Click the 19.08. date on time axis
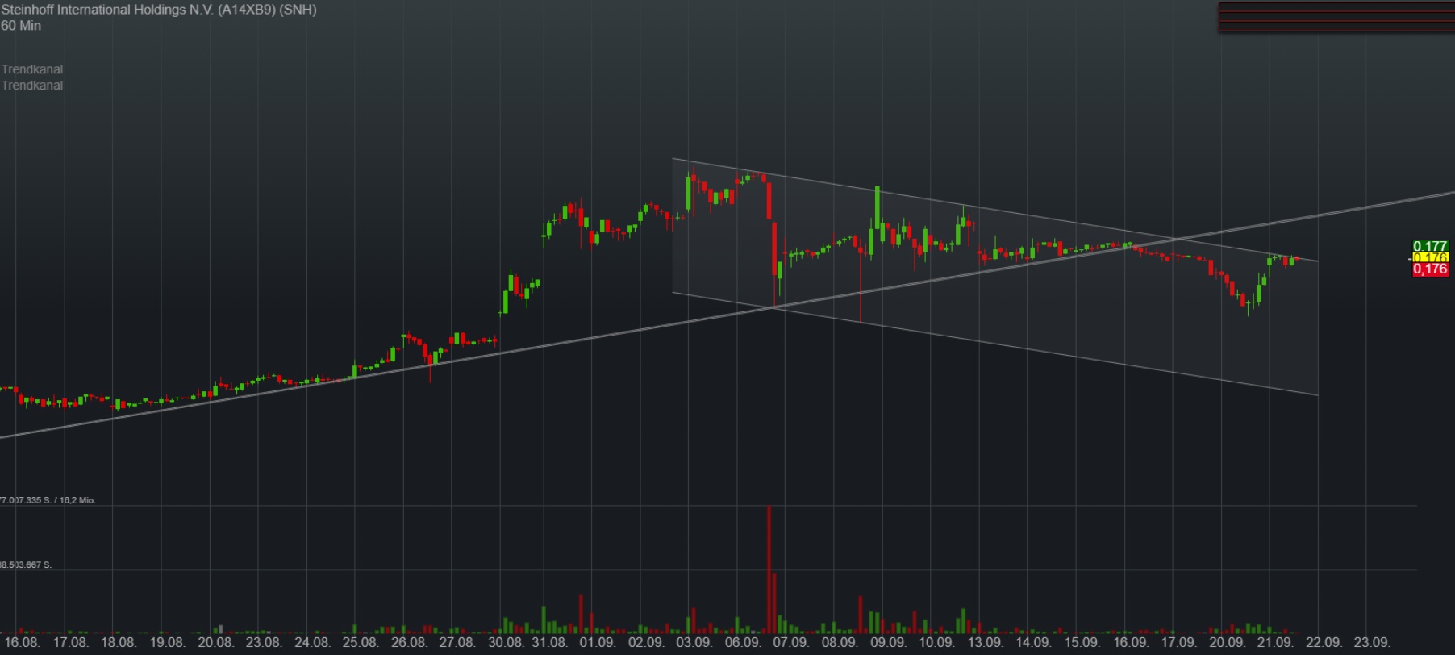 click(167, 643)
